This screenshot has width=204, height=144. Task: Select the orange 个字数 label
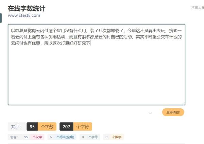click(47, 126)
